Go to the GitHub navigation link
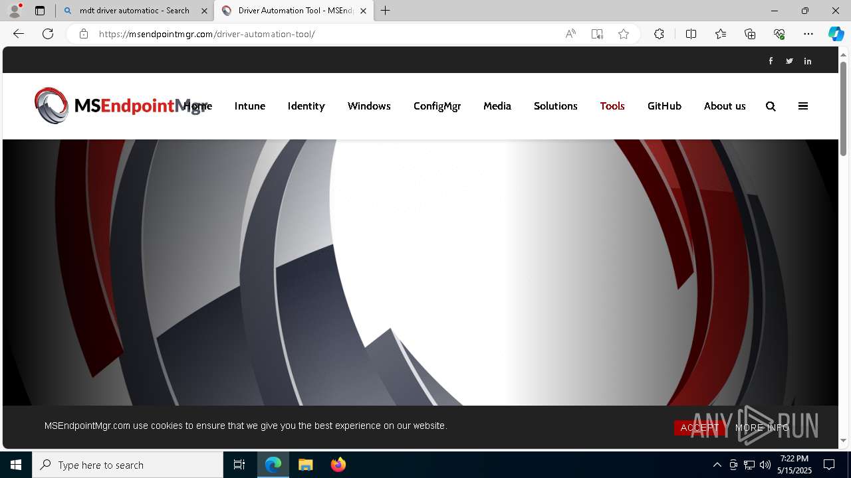Screen dimensions: 851x478 (664, 106)
